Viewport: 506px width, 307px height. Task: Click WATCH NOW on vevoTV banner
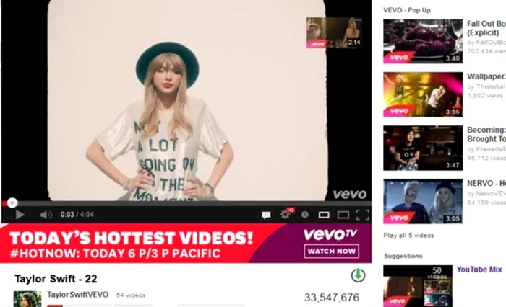[x=331, y=251]
